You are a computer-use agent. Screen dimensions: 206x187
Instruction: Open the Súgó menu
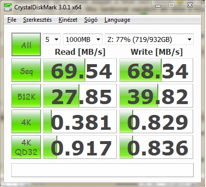coord(91,20)
